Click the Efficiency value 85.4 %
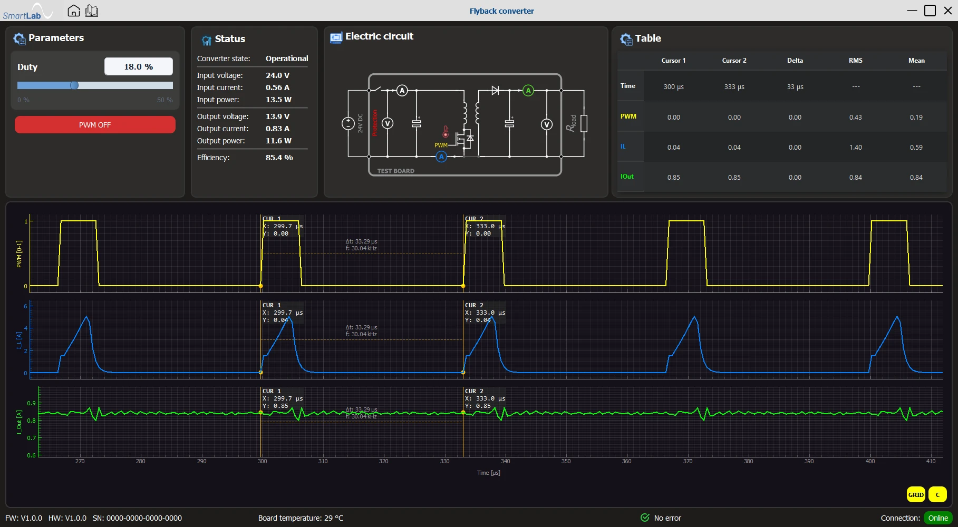 279,158
